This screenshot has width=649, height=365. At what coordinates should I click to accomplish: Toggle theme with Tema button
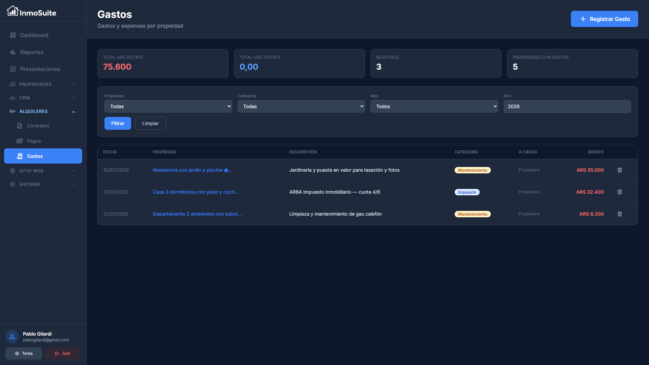tap(24, 354)
